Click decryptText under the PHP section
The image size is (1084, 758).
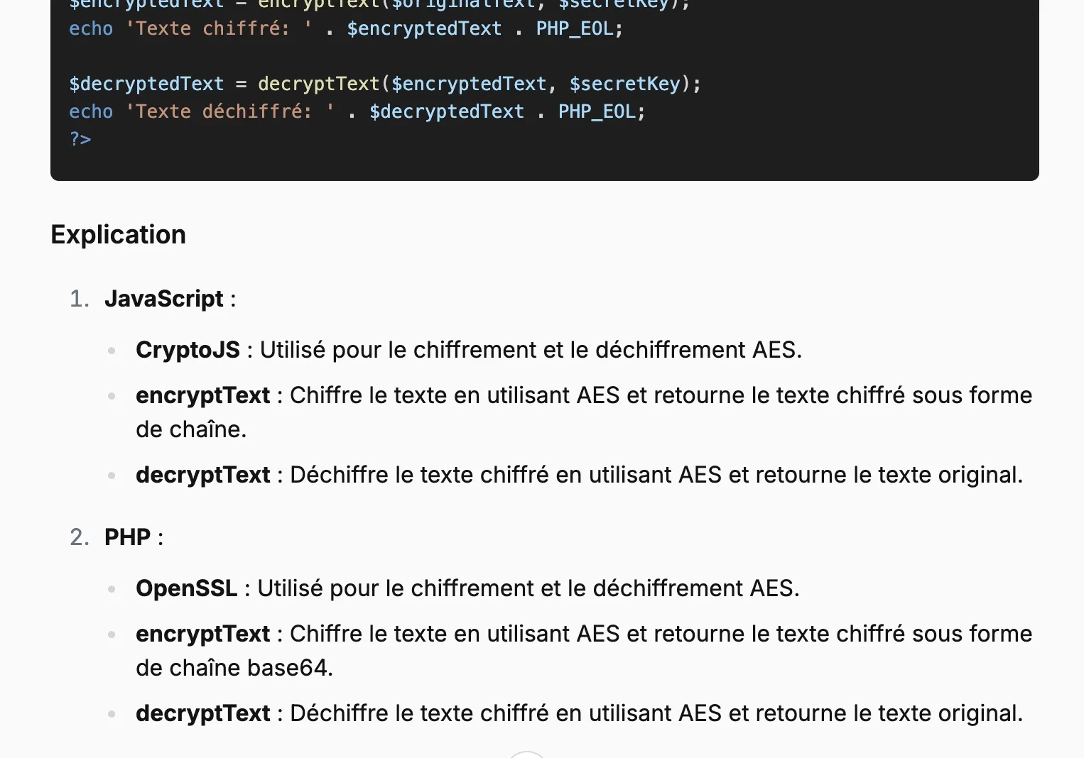pos(202,713)
